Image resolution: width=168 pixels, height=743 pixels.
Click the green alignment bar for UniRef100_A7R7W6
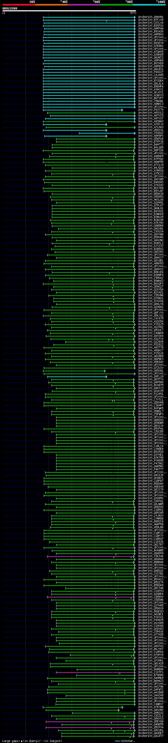(x=83, y=707)
